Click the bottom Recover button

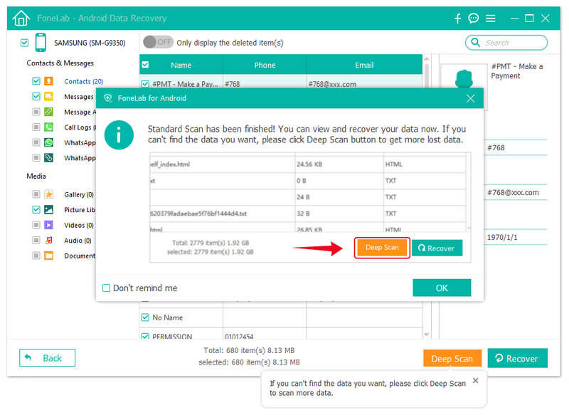(518, 358)
